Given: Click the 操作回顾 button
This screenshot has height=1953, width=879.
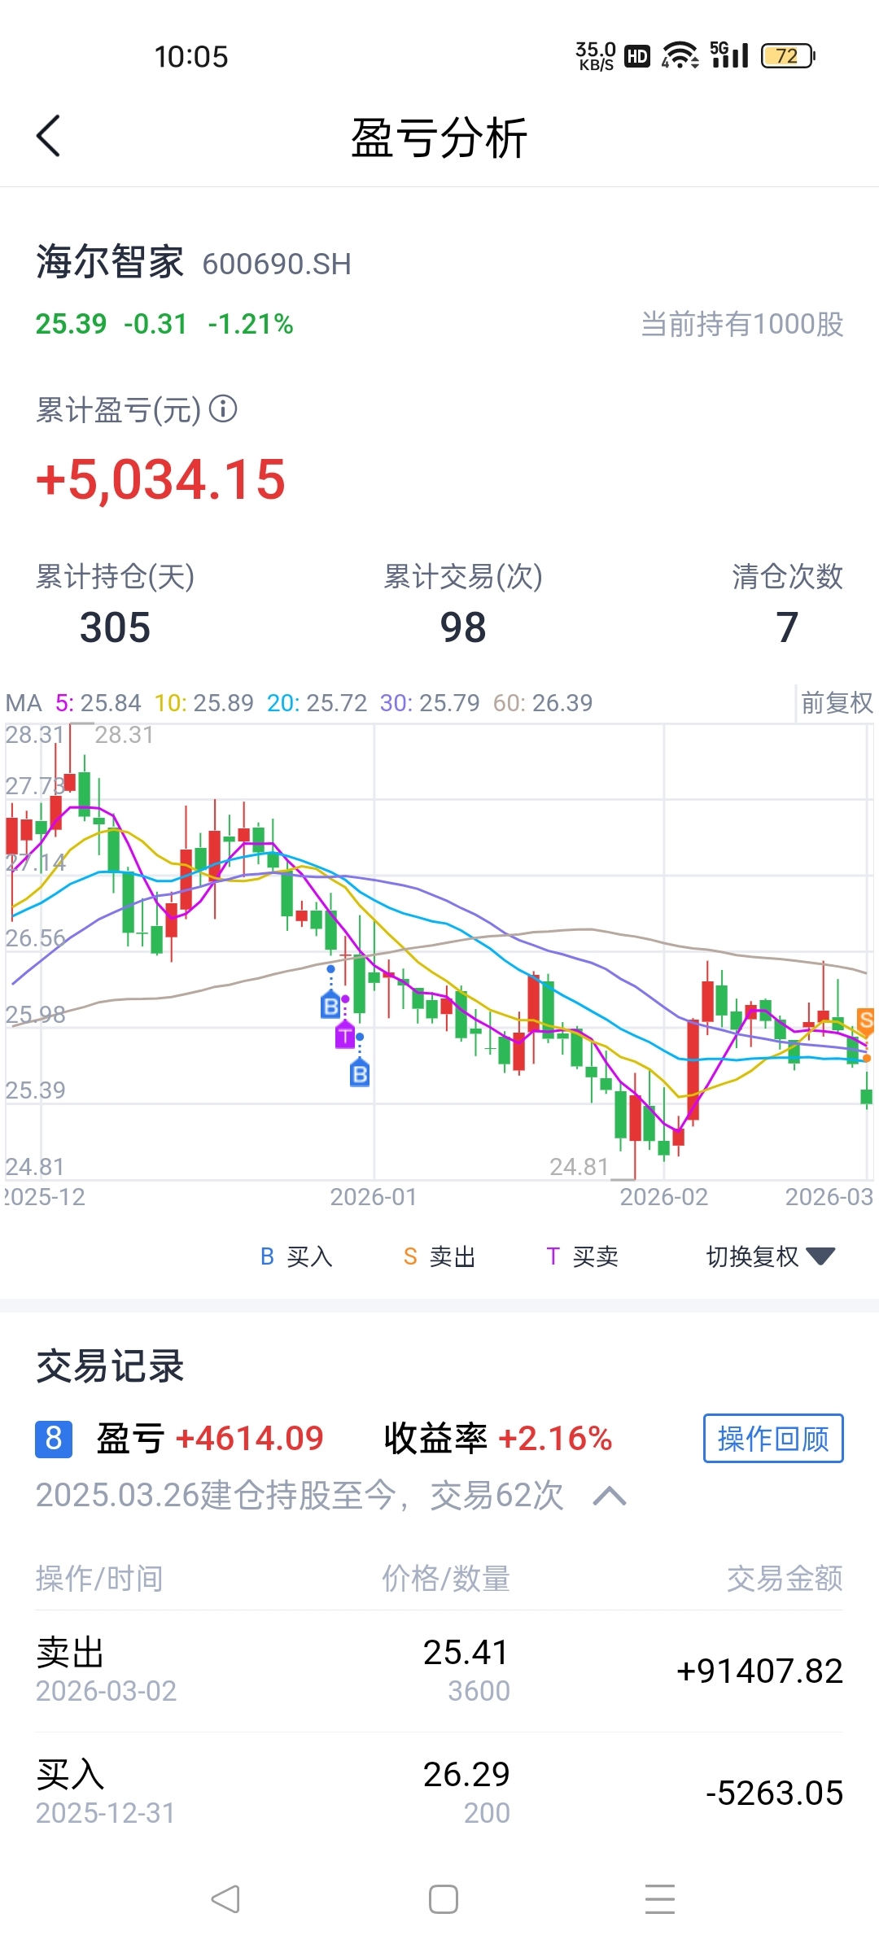Looking at the screenshot, I should pyautogui.click(x=773, y=1439).
